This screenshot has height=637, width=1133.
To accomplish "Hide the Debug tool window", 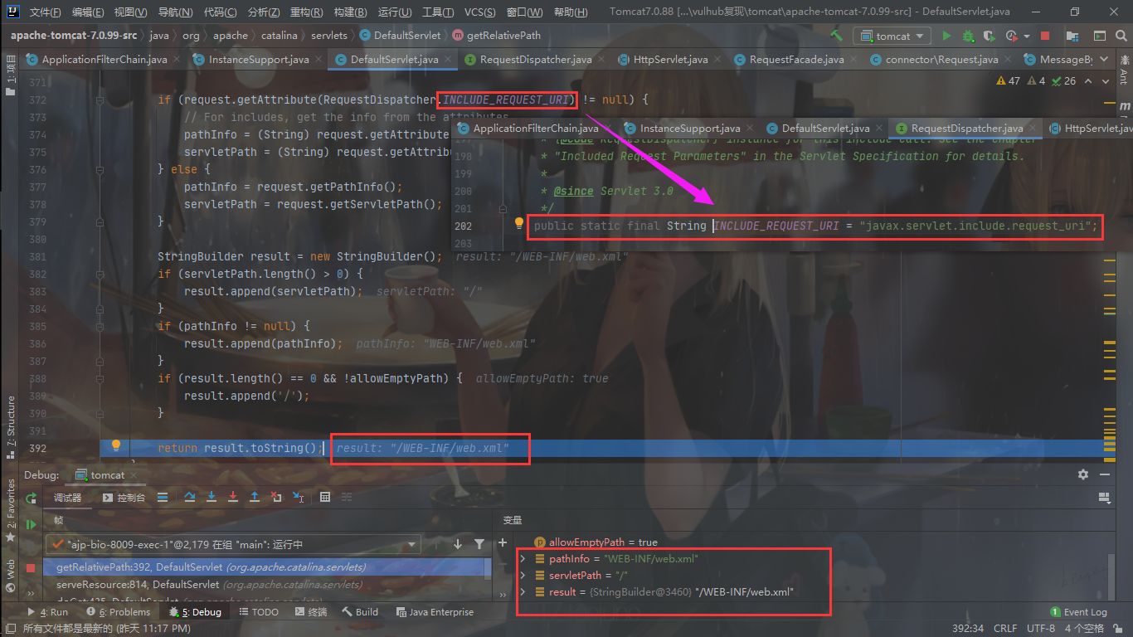I will (1104, 474).
